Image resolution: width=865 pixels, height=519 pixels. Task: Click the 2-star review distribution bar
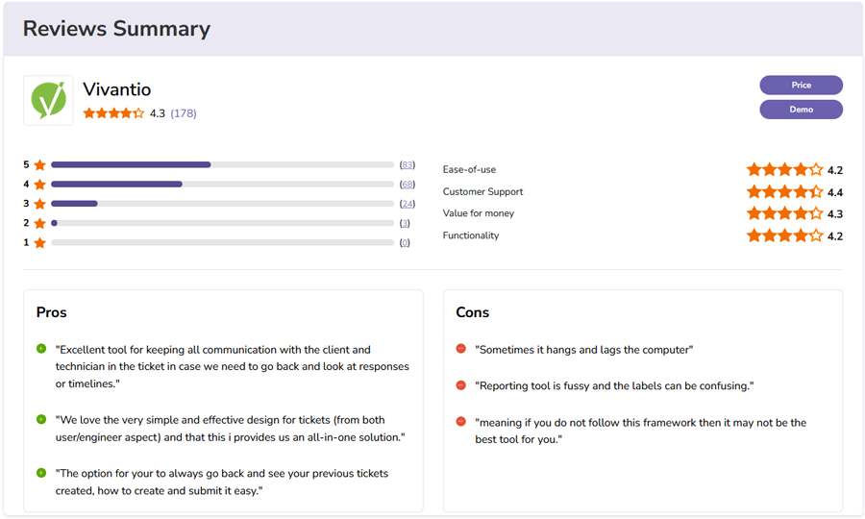coord(222,223)
